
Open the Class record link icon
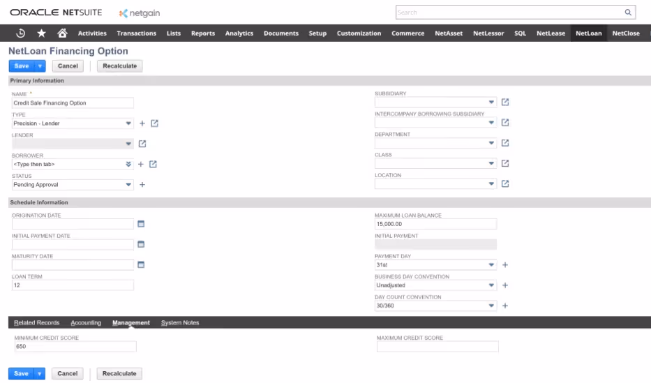tap(505, 163)
